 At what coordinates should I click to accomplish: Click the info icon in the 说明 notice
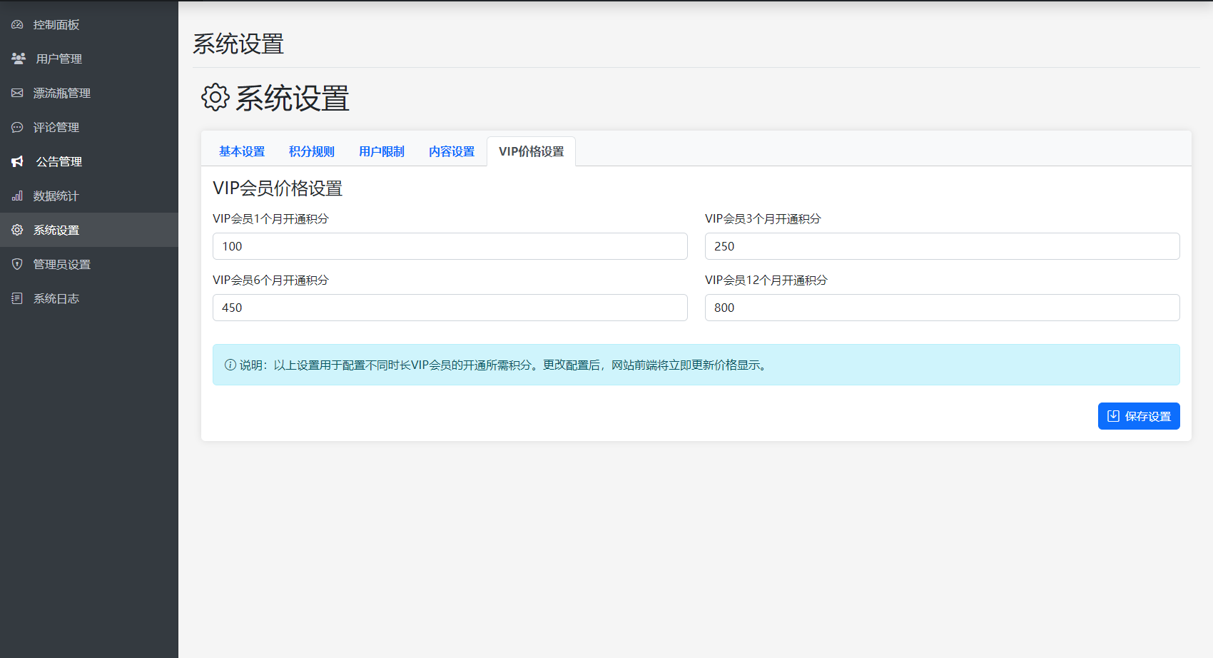(228, 365)
